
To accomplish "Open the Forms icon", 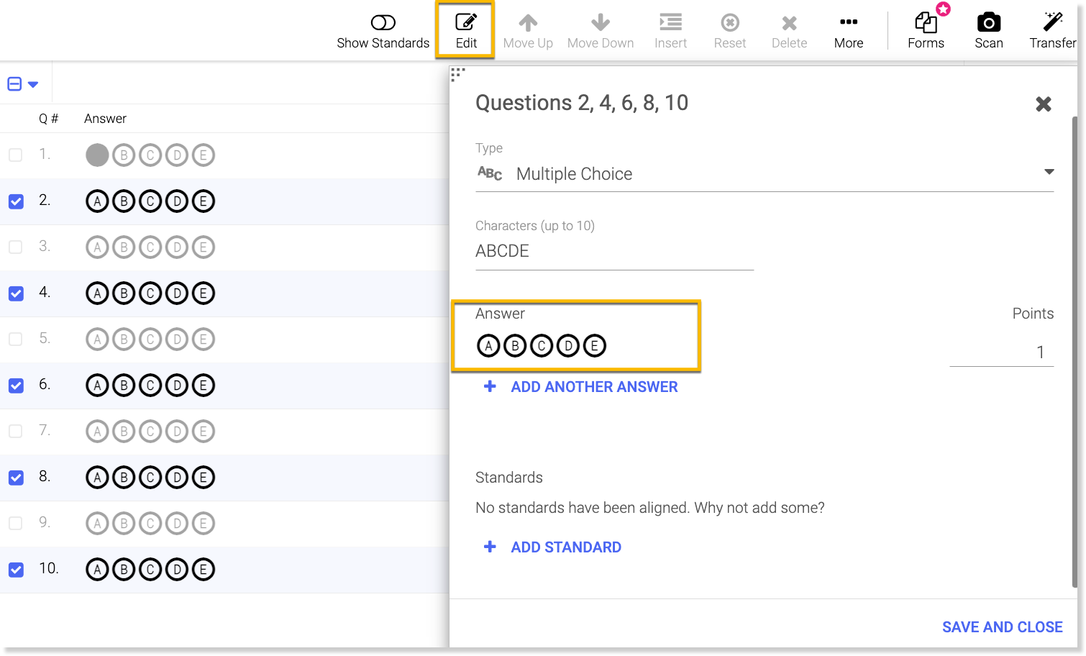I will tap(926, 23).
